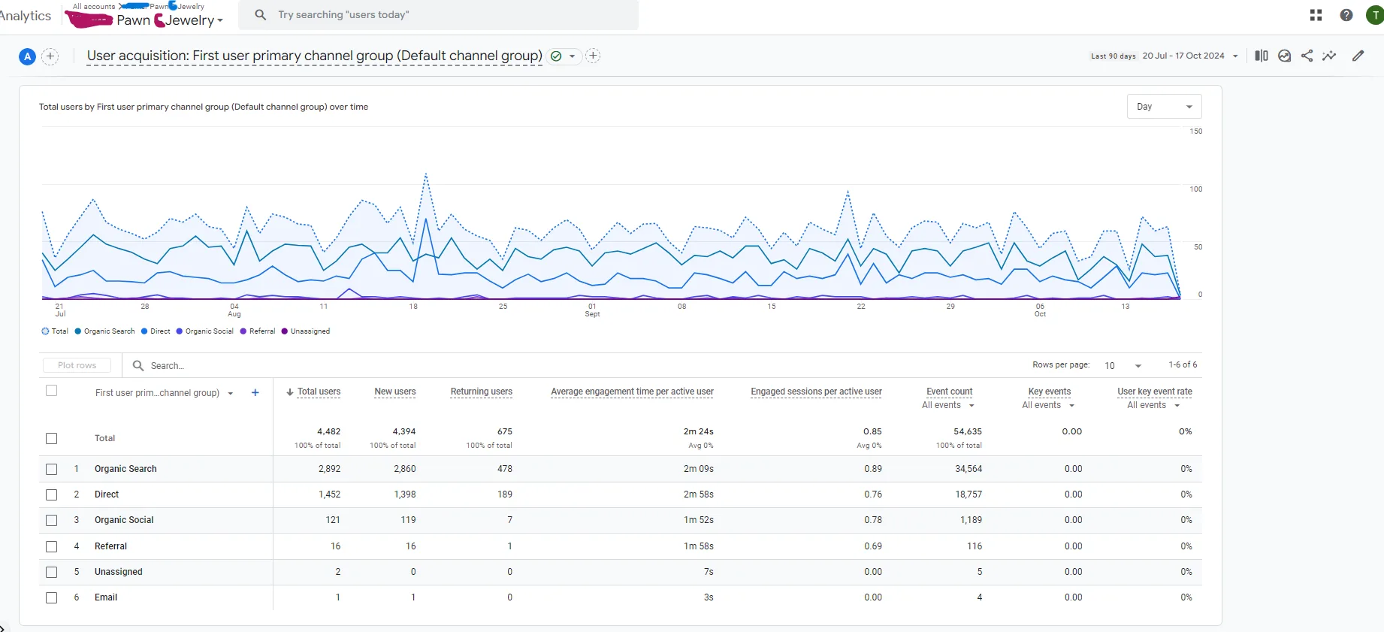Click the plus icon beside report title
The width and height of the screenshot is (1384, 632).
pos(593,56)
